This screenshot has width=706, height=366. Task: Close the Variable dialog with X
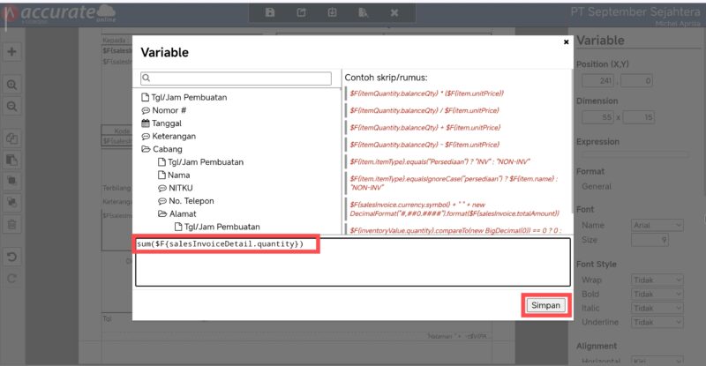click(566, 41)
